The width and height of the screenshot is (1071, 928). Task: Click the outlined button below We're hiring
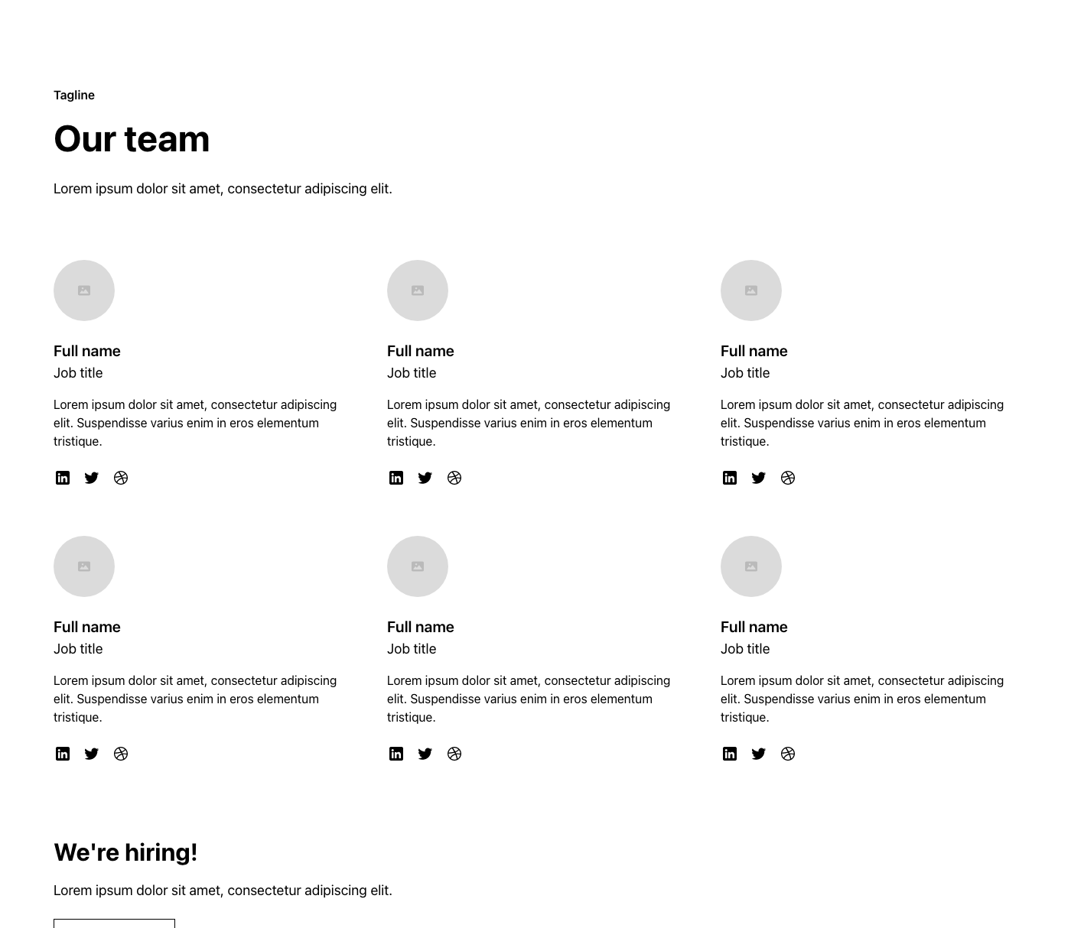[114, 923]
